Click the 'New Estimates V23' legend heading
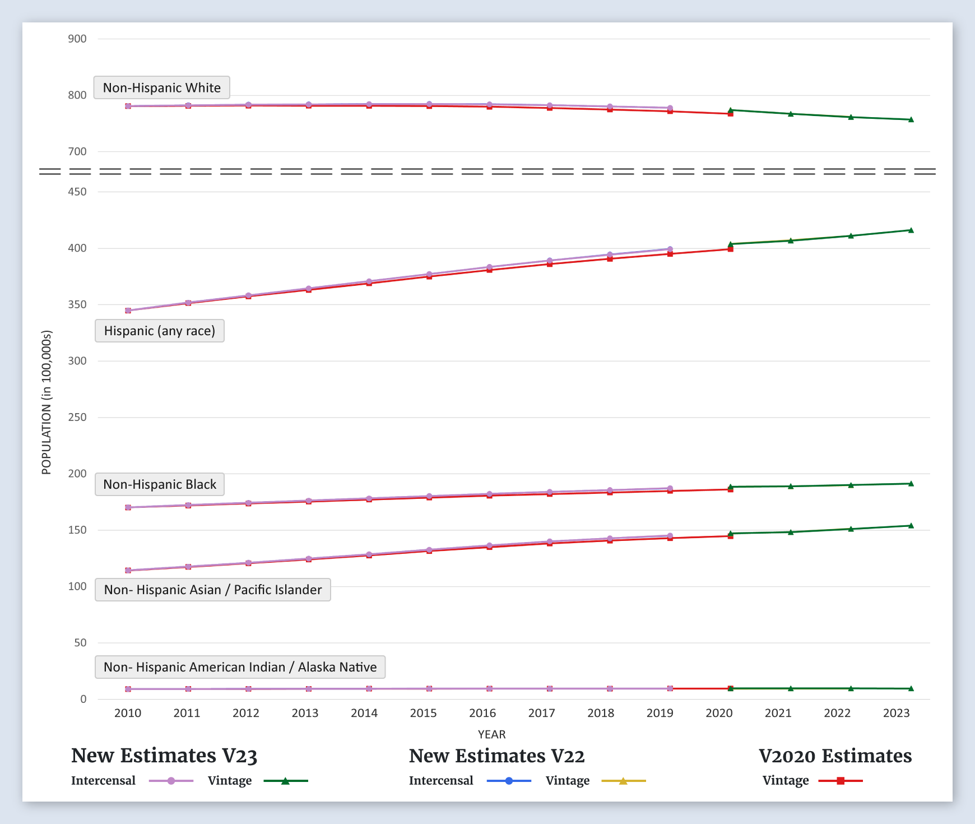975x824 pixels. click(x=164, y=756)
